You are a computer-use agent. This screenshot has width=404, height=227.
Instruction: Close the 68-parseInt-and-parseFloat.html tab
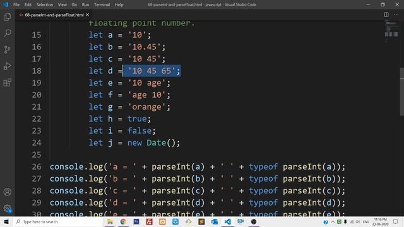point(88,15)
